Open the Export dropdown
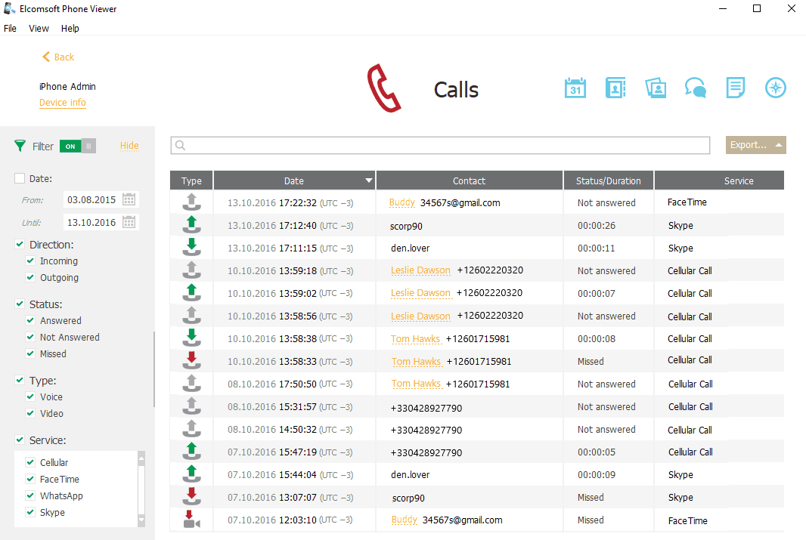The height and width of the screenshot is (540, 806). click(x=755, y=145)
